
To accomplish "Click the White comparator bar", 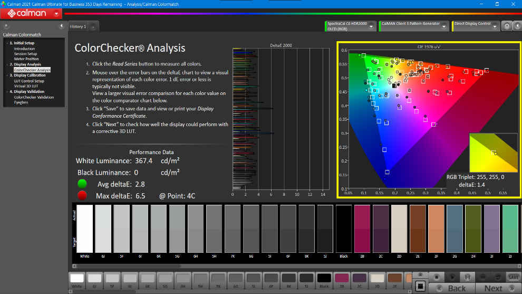I will click(x=84, y=229).
